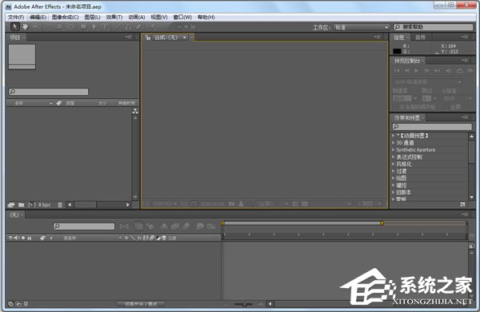Switch to the 音频 panel tab
480x312 pixels.
pyautogui.click(x=420, y=38)
